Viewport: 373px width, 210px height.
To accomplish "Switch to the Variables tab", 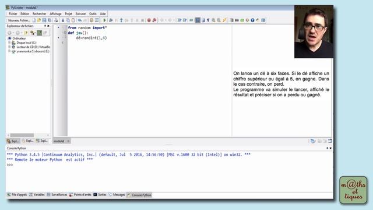I will pos(37,195).
